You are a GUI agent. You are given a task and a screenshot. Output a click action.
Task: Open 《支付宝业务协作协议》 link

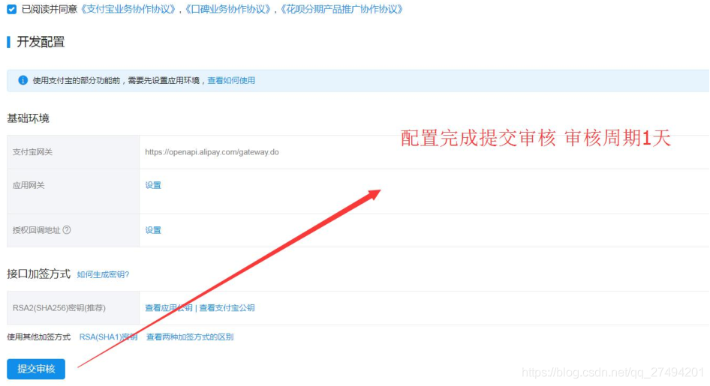pyautogui.click(x=128, y=9)
